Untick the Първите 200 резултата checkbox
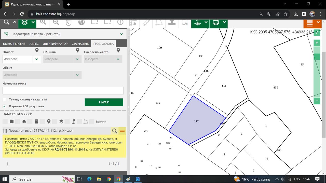326x183 pixels. click(4, 106)
